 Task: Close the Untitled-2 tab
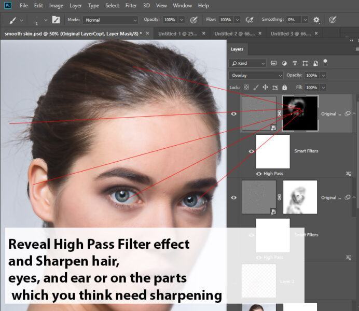pos(260,33)
